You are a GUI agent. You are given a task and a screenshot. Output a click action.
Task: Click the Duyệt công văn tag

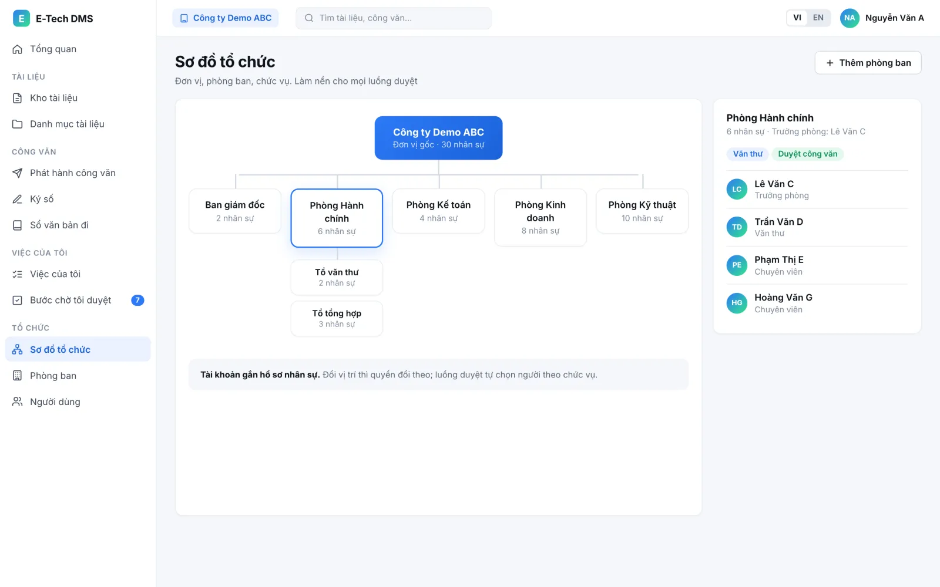[808, 154]
